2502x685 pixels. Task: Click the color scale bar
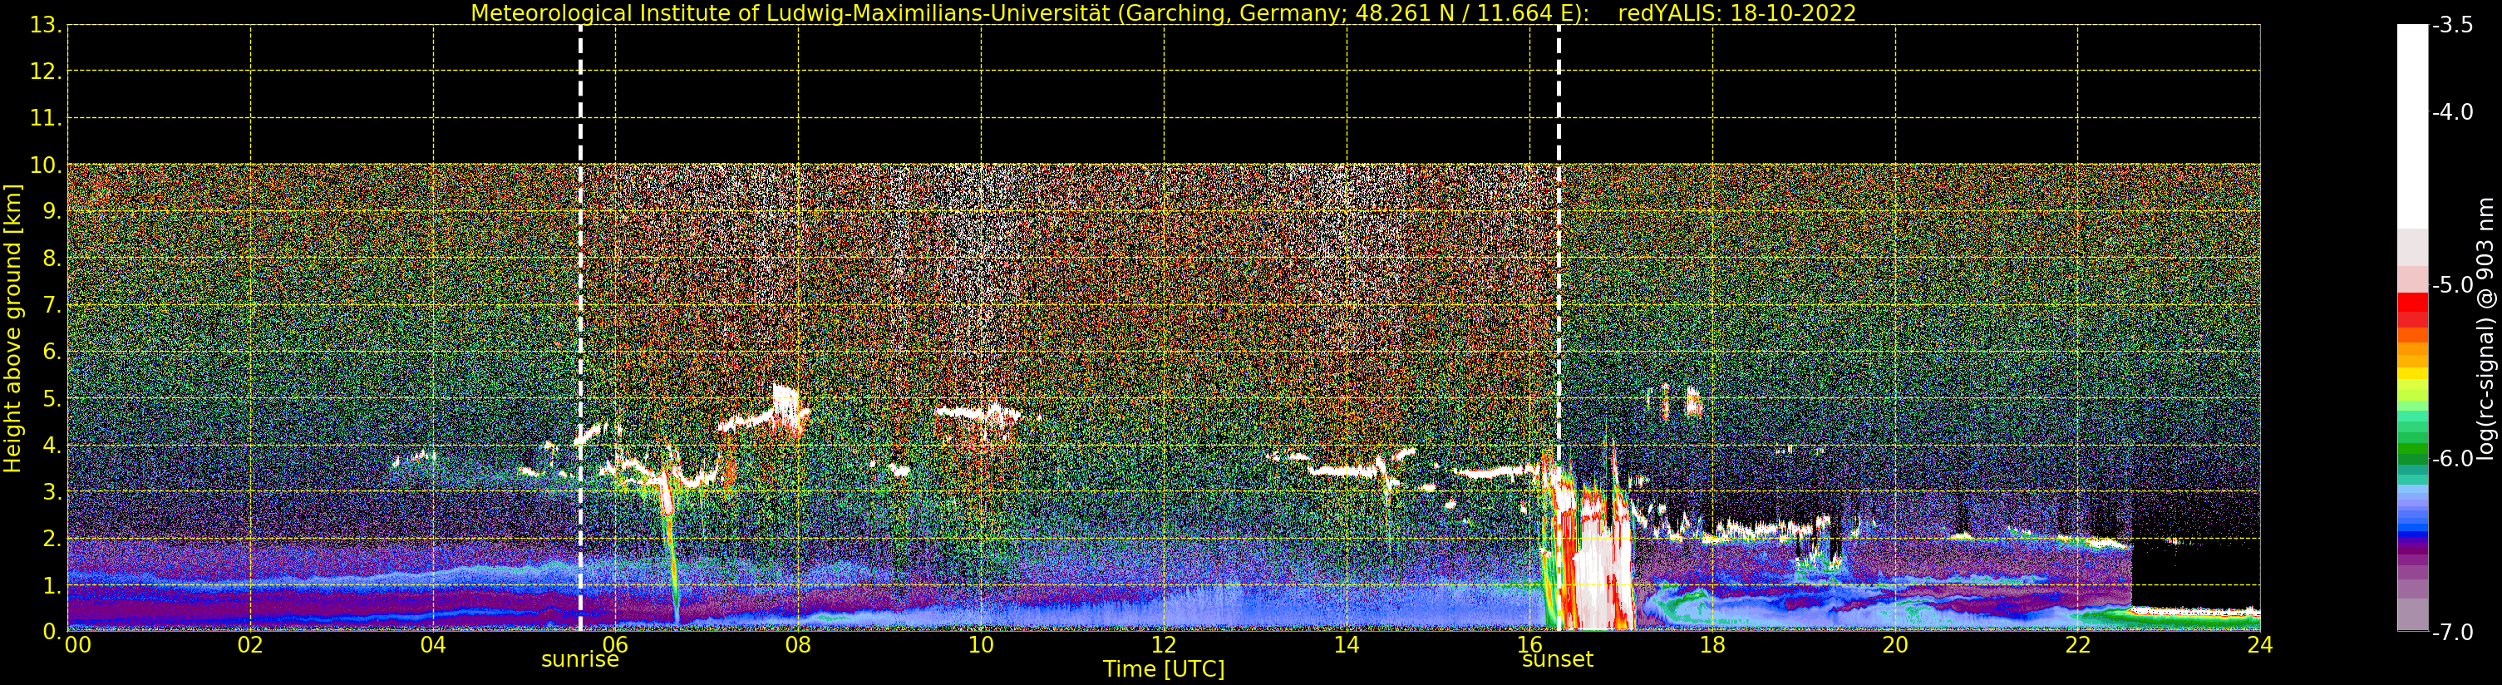(x=2412, y=328)
